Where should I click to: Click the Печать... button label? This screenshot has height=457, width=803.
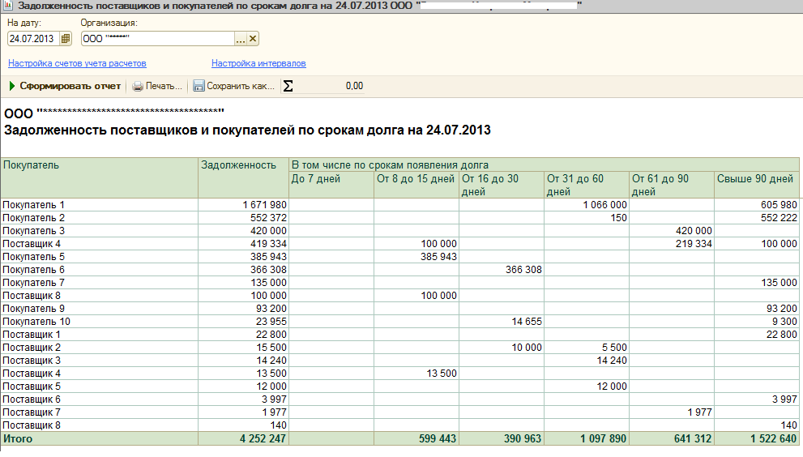[x=164, y=86]
